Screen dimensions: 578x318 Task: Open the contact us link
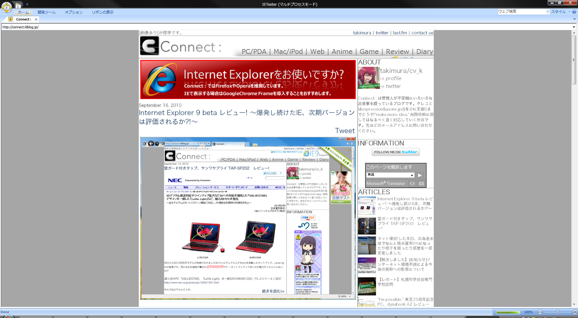(x=422, y=33)
